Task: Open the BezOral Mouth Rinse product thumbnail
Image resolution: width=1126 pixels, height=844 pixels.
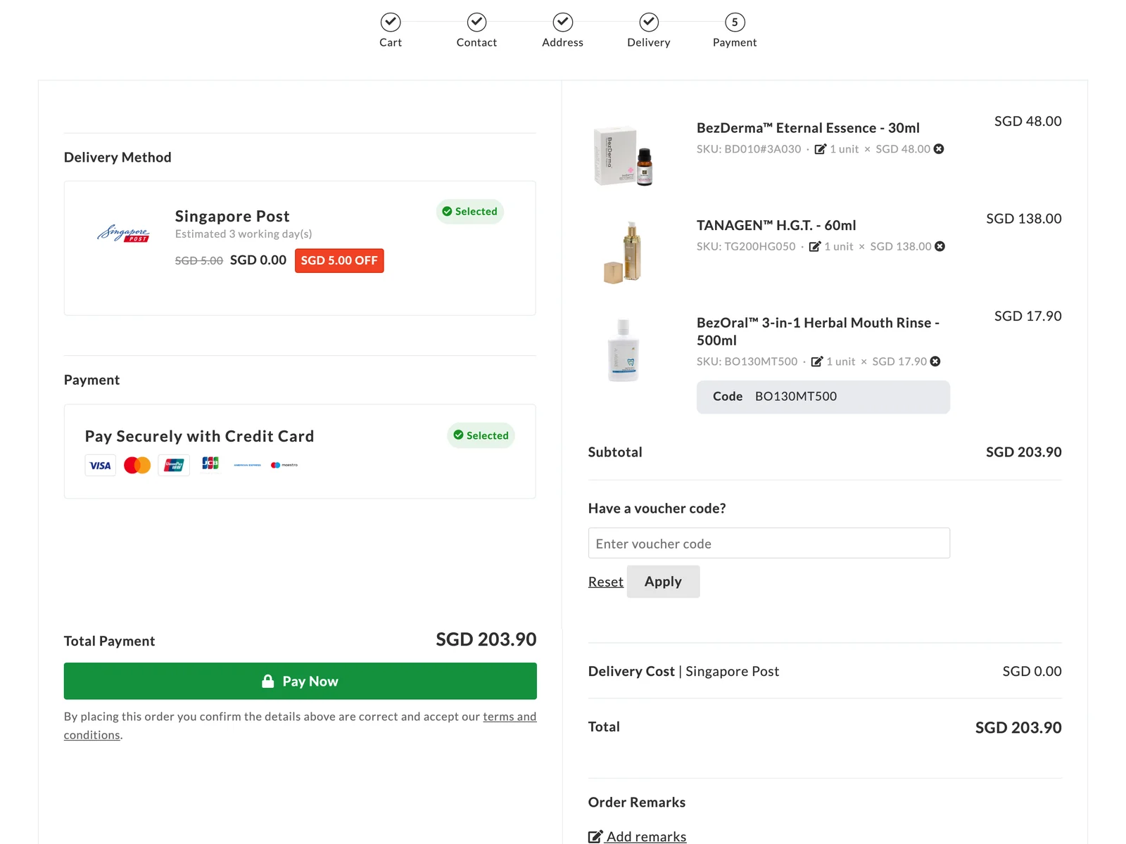Action: tap(624, 350)
